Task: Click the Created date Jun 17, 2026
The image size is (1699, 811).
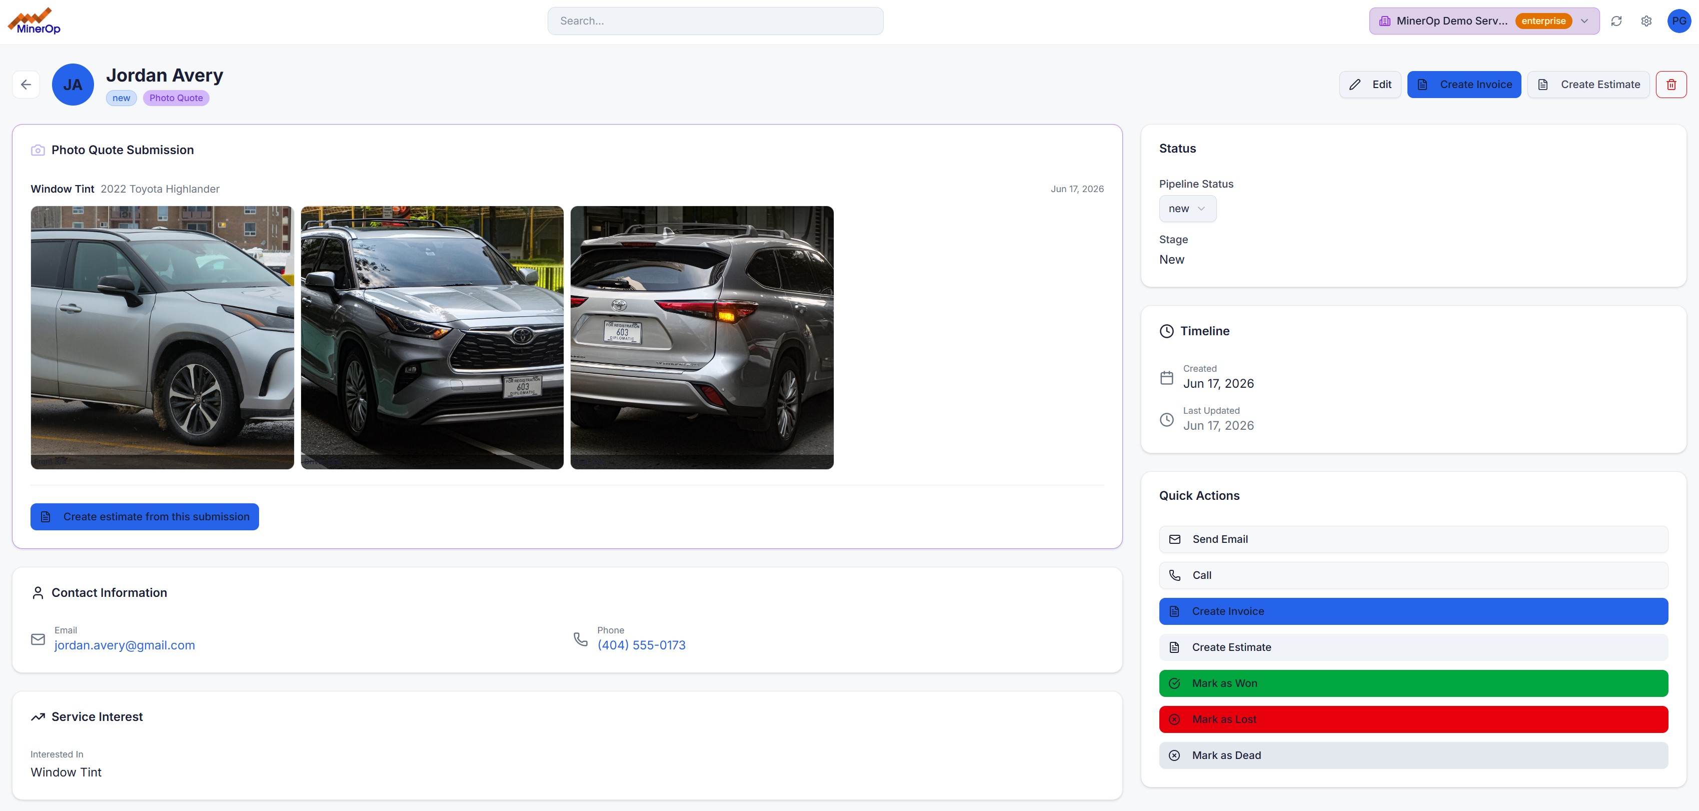Action: [1218, 383]
